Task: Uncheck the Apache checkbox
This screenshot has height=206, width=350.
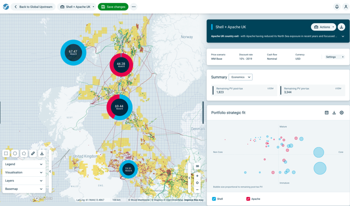Action: (248, 199)
